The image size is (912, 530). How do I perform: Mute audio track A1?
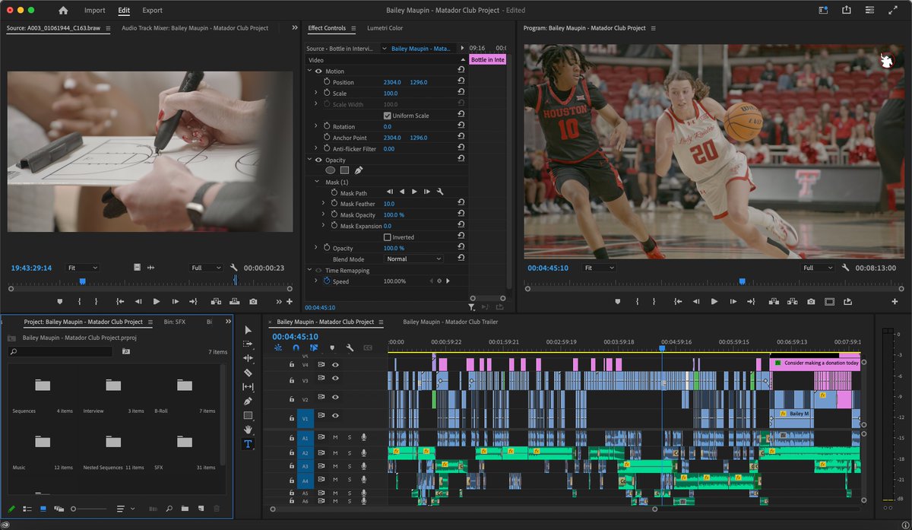pos(335,437)
